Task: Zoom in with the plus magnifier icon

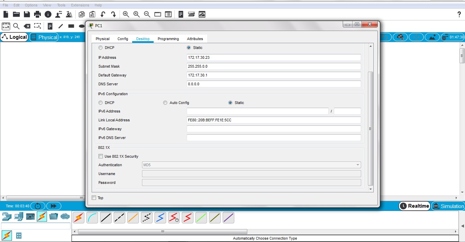Action: coord(126,14)
